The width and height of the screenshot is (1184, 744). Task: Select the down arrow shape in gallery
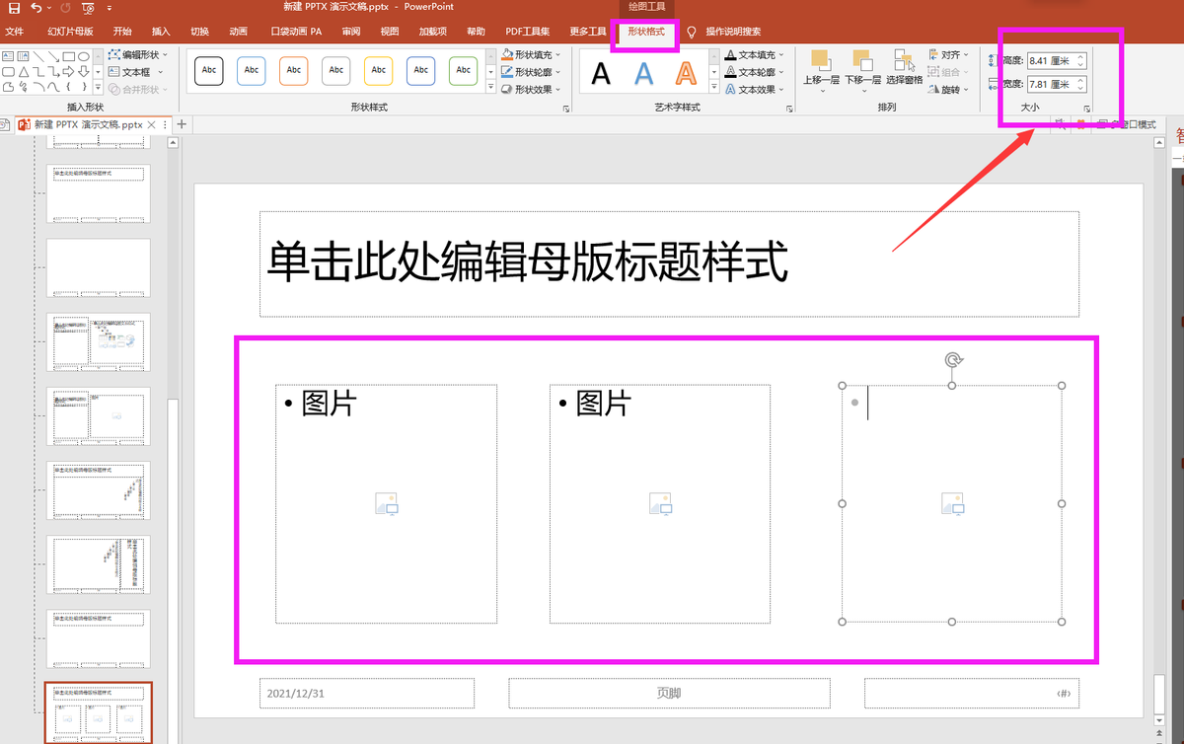point(84,72)
